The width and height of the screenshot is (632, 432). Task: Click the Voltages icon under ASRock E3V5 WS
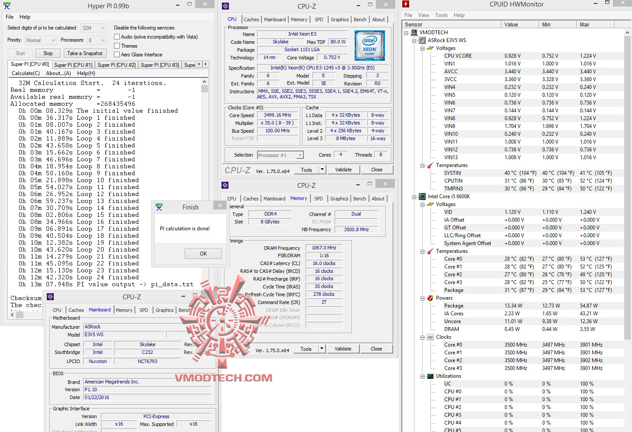click(430, 48)
